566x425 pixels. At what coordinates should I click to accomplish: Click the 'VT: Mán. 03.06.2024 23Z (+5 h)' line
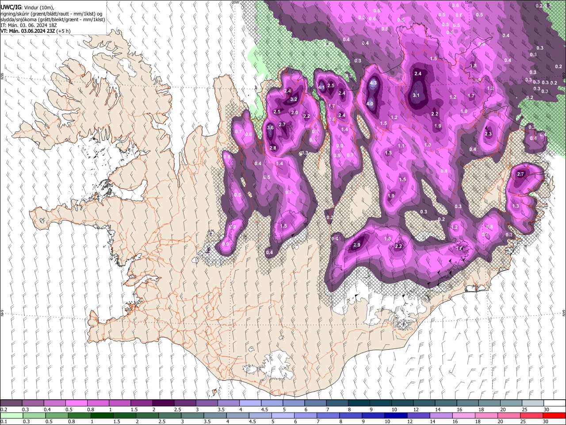click(36, 31)
